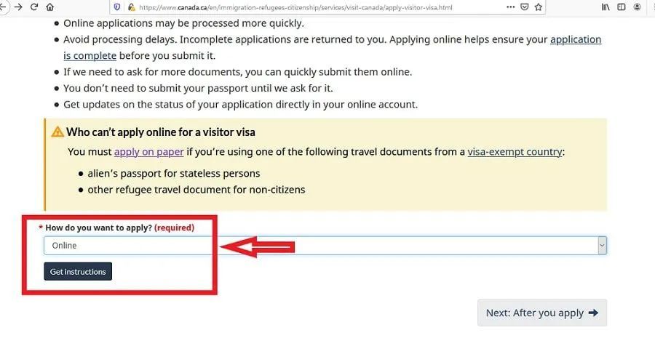
Task: Click the browser forward arrow
Action: click(x=17, y=7)
